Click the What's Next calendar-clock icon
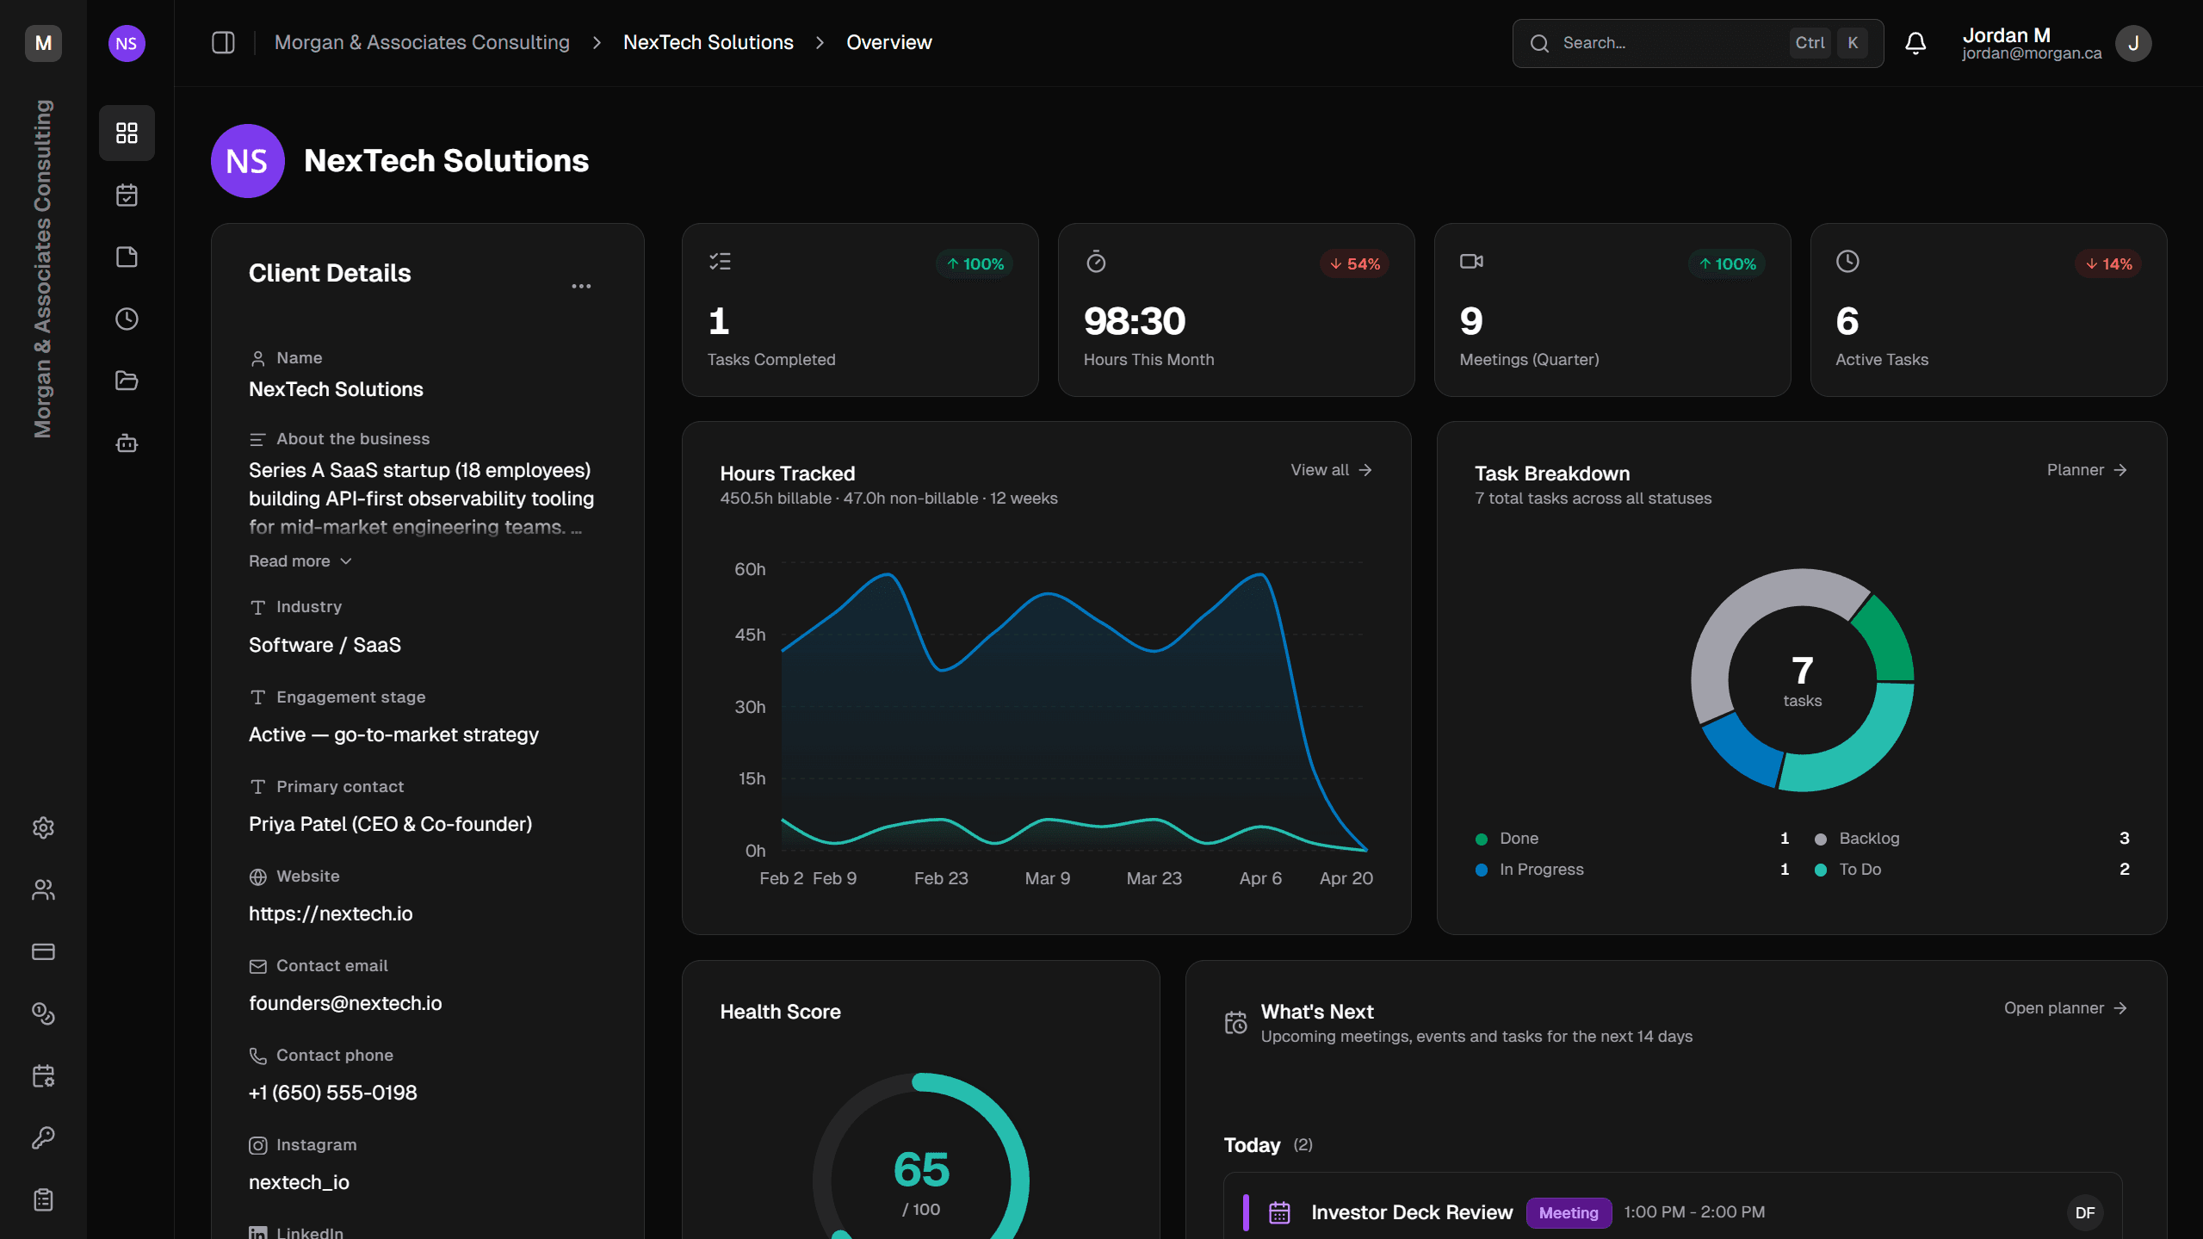This screenshot has width=2203, height=1239. point(1236,1023)
